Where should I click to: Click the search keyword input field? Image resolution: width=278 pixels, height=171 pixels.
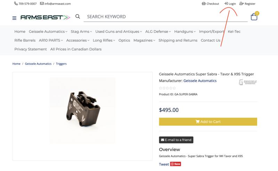[167, 16]
